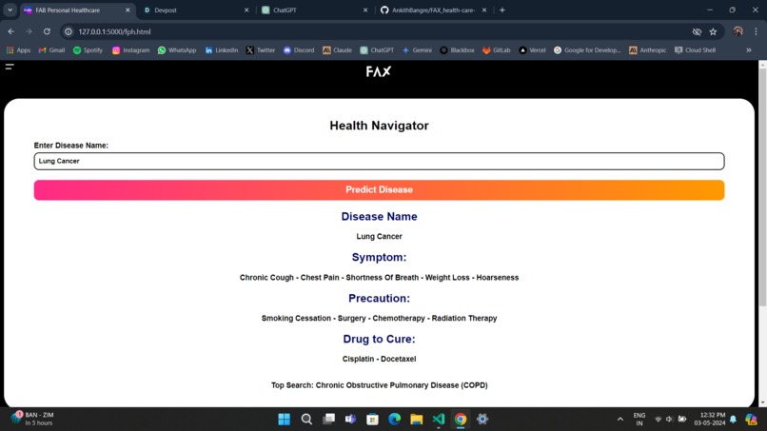Open Task View on the taskbar
Image resolution: width=767 pixels, height=431 pixels.
pos(328,420)
